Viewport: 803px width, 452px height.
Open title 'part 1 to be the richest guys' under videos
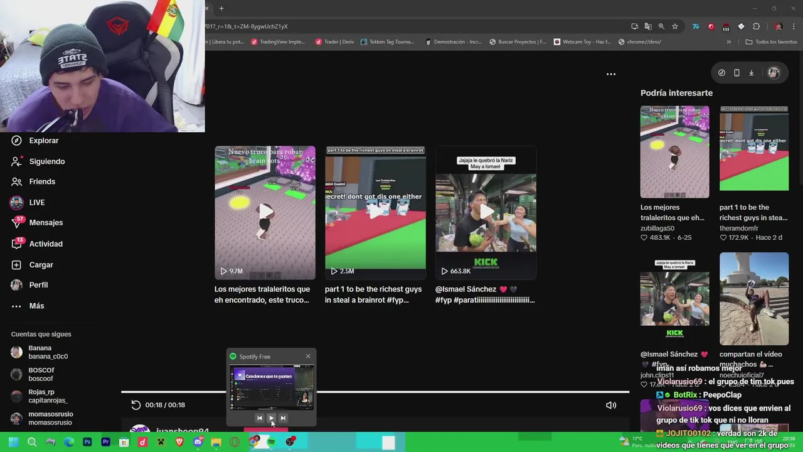tap(373, 294)
